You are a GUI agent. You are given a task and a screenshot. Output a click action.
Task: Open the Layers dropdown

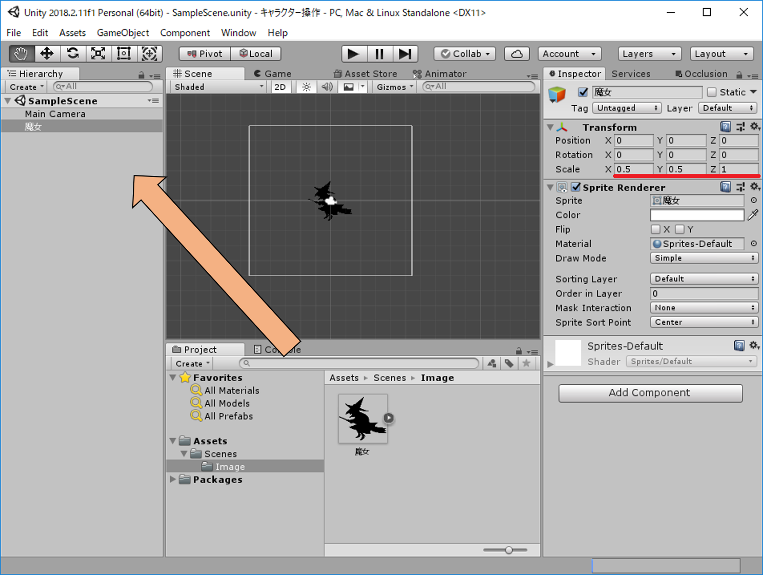click(x=649, y=54)
